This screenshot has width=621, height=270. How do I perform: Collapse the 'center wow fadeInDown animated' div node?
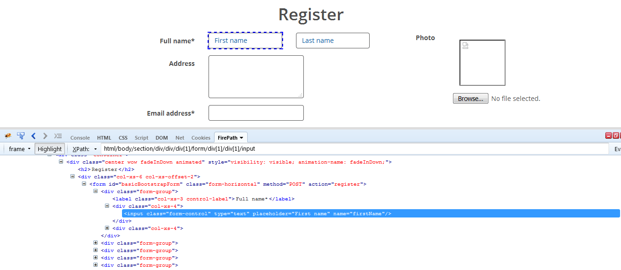pyautogui.click(x=62, y=162)
